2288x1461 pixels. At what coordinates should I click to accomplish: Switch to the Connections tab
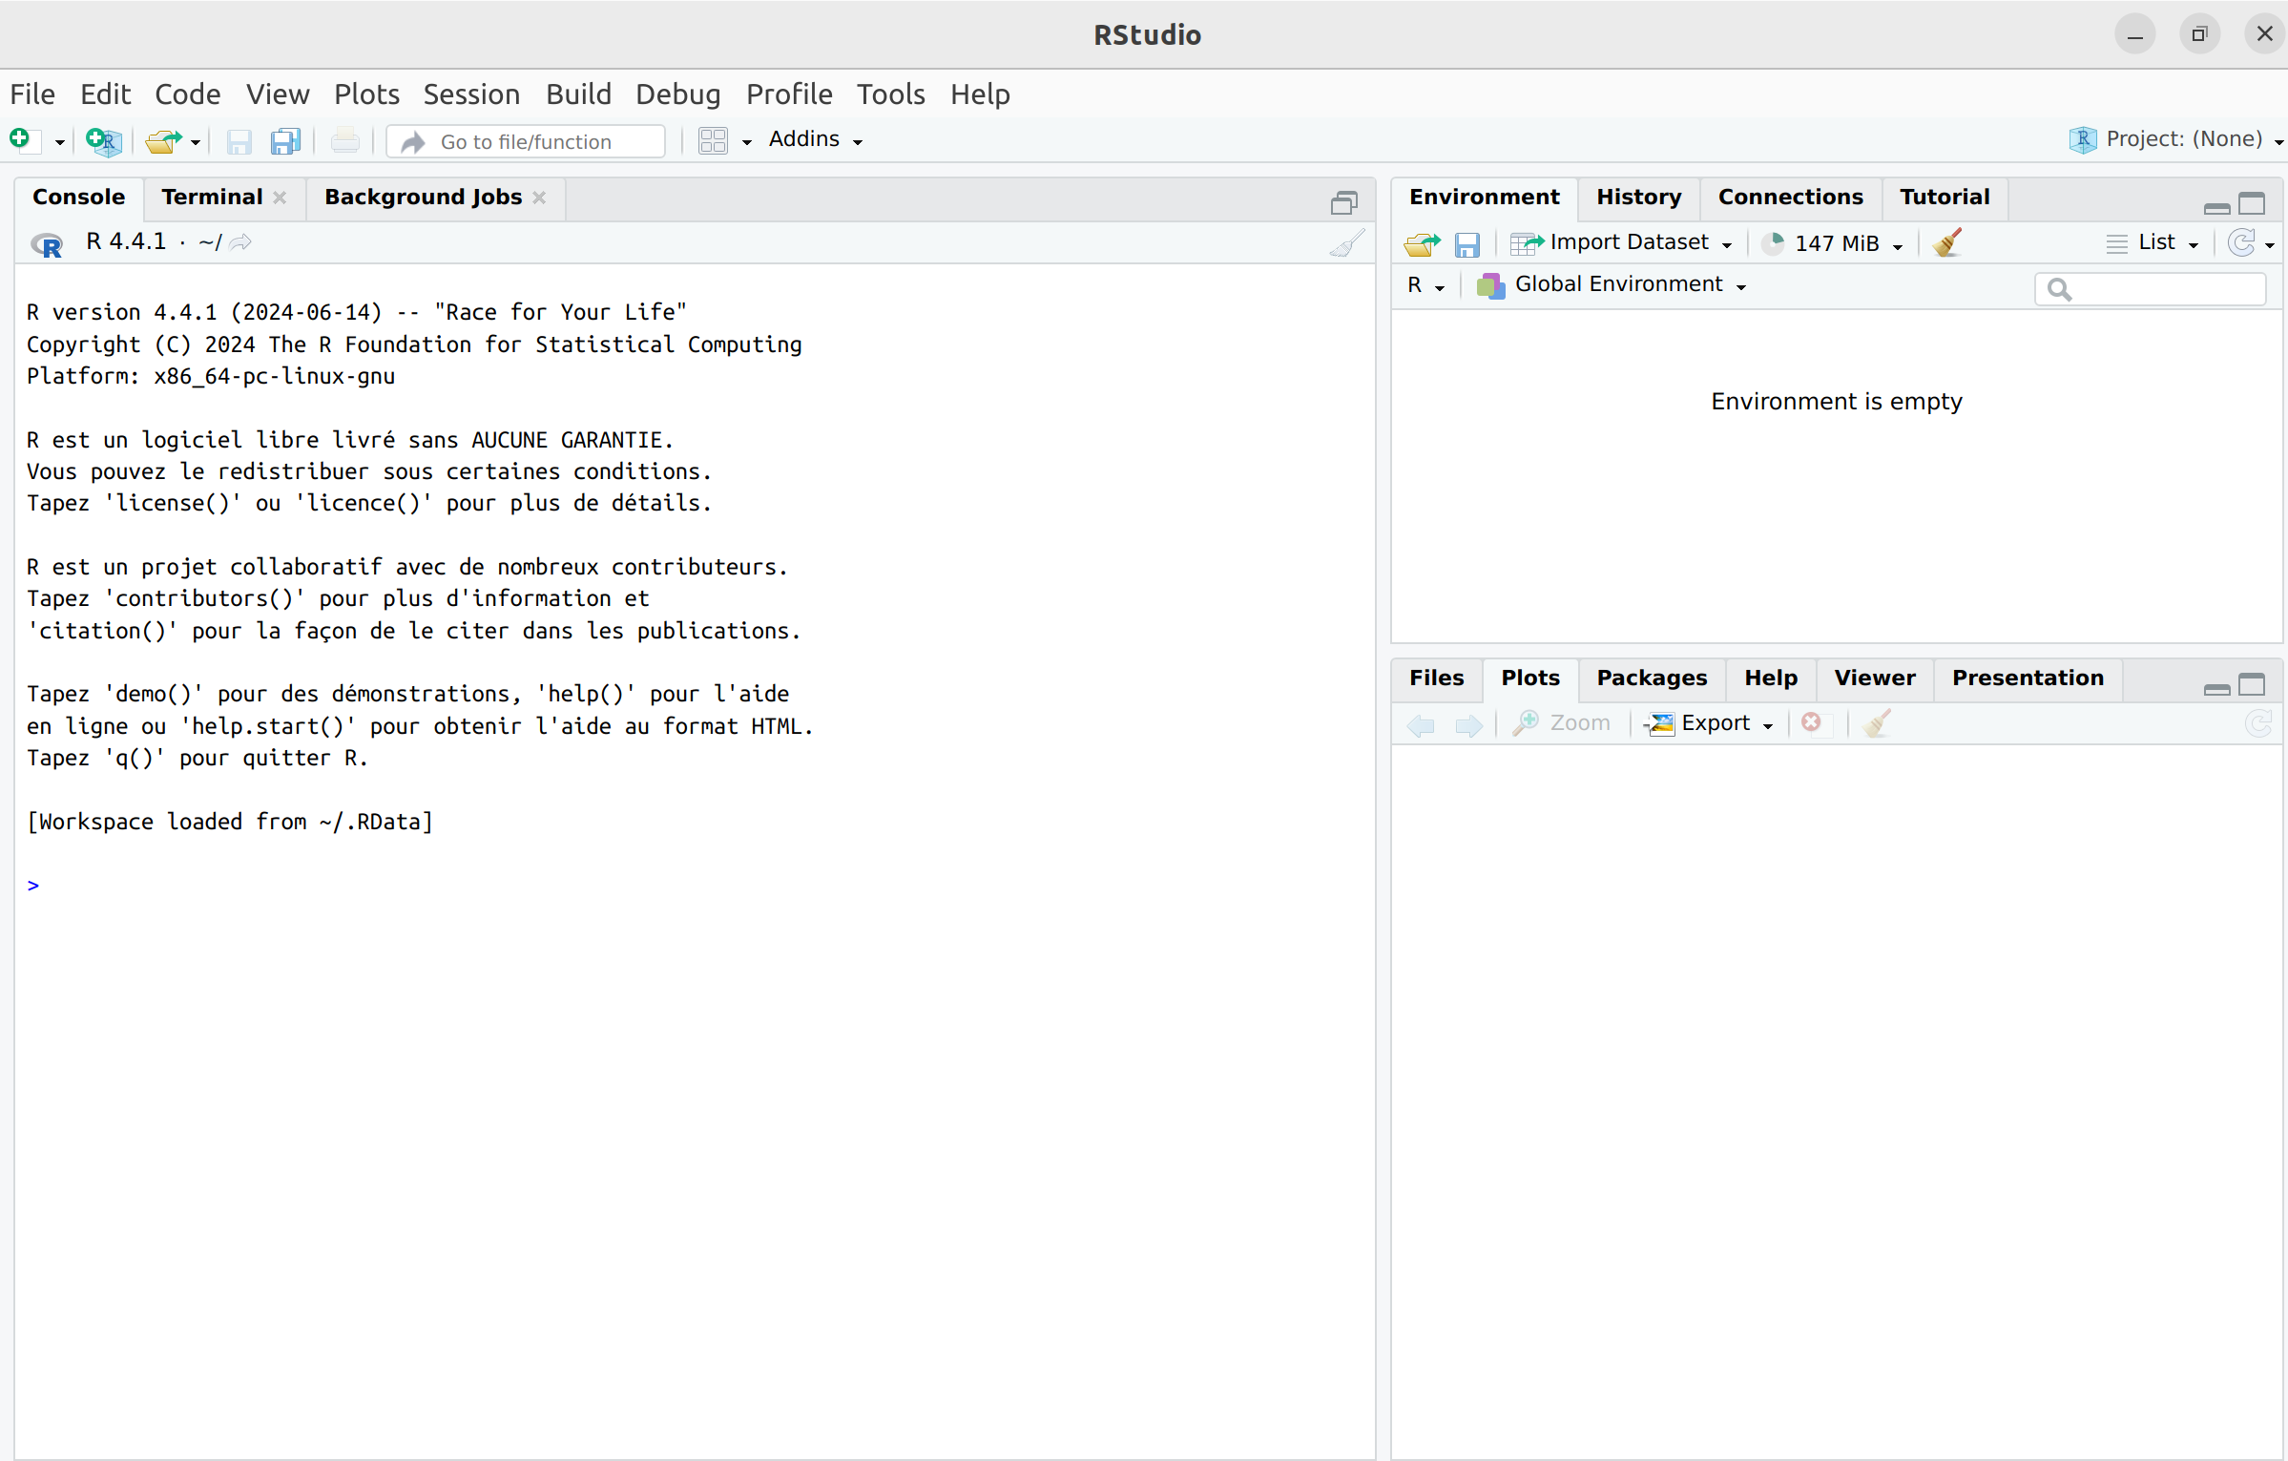coord(1790,198)
